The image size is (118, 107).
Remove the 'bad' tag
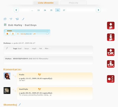point(23,49)
